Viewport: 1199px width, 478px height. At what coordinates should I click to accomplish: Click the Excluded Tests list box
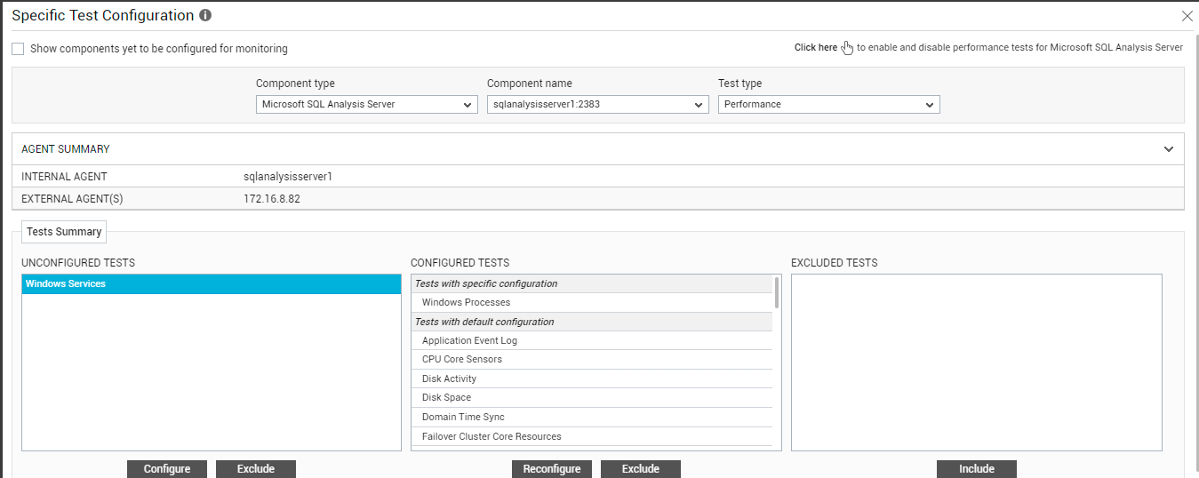[977, 362]
